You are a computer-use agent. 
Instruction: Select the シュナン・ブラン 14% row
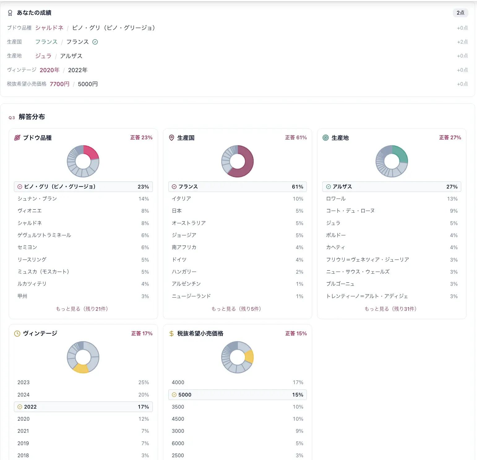coord(83,199)
